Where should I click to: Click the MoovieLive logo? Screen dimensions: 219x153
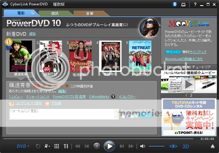[x=189, y=24]
